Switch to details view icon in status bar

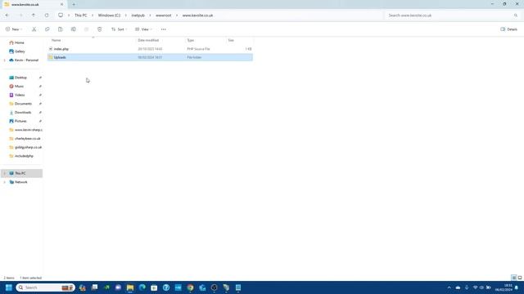pos(514,278)
